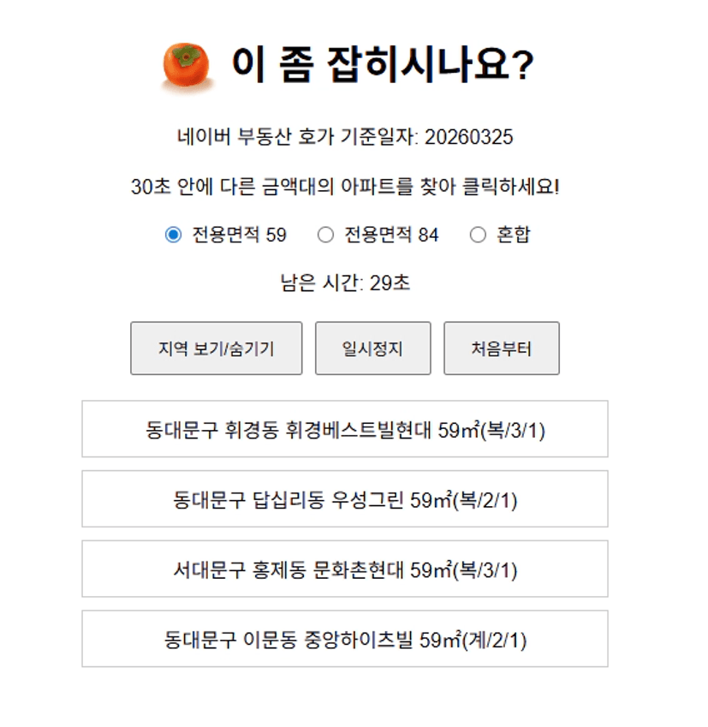Click the persimmon fruit icon
This screenshot has width=708, height=727.
(186, 67)
